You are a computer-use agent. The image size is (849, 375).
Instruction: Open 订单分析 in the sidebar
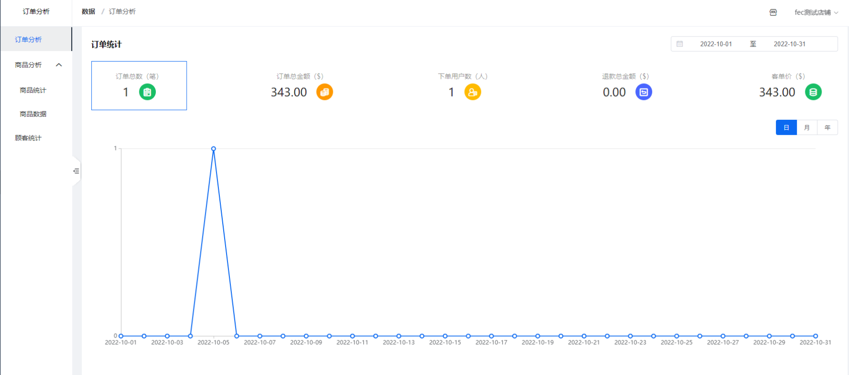pos(36,39)
